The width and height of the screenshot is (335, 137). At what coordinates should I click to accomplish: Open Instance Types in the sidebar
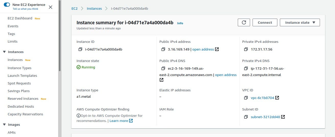tap(19, 68)
